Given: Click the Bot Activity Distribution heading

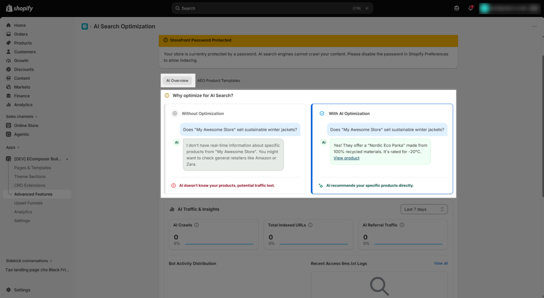Looking at the screenshot, I should 192,263.
